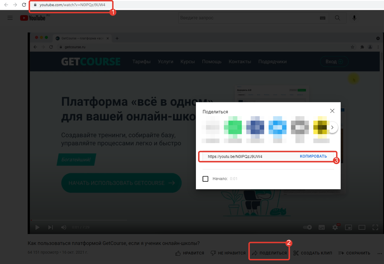Click '64 151 просмотр' view count text
This screenshot has width=384, height=264.
pos(43,252)
